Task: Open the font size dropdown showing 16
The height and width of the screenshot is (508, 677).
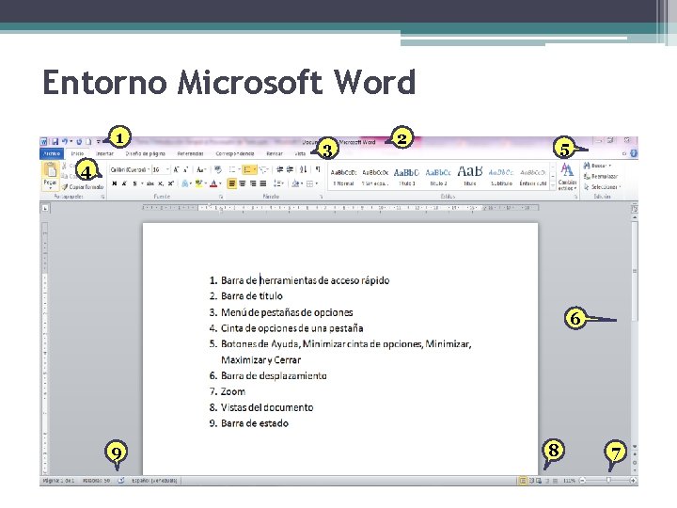Action: pos(161,169)
